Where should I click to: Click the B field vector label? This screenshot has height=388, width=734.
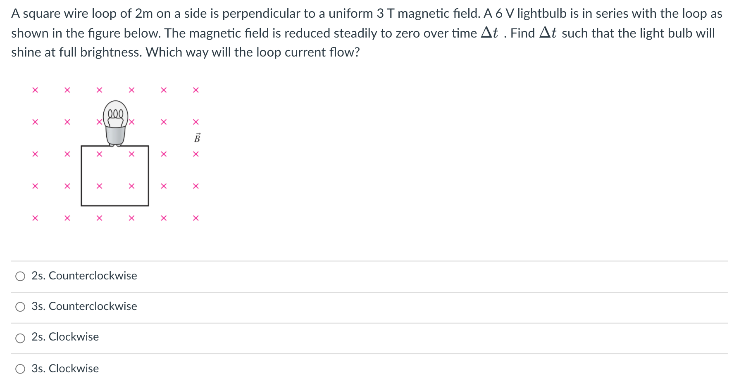click(197, 138)
